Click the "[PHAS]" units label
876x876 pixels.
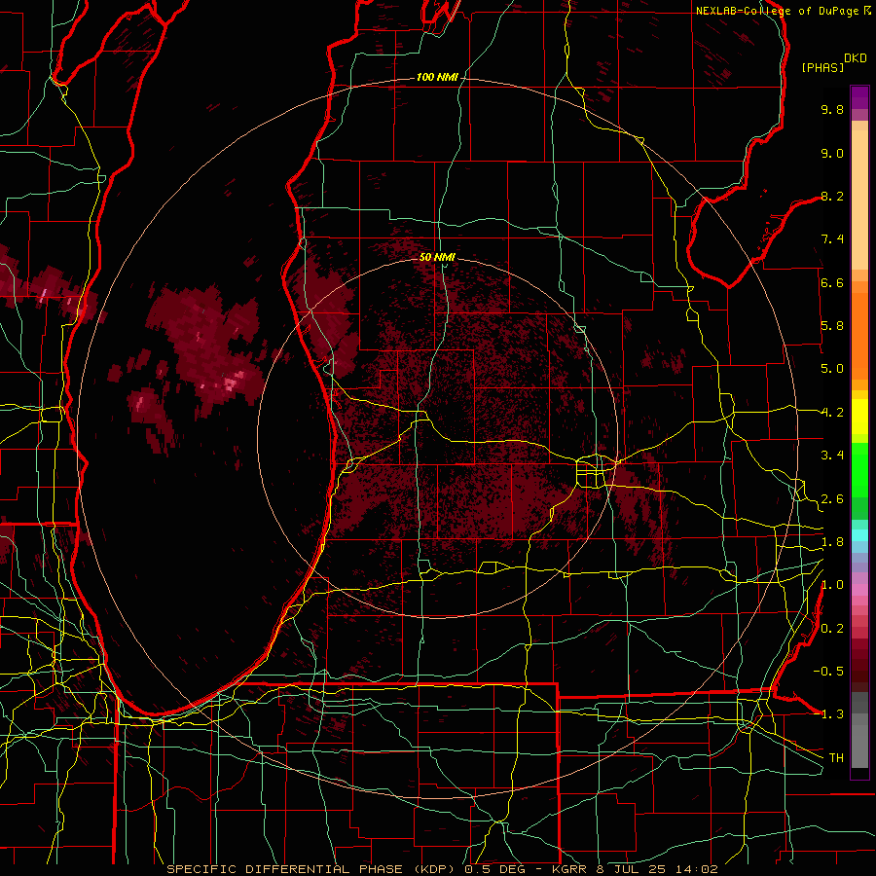coord(822,67)
